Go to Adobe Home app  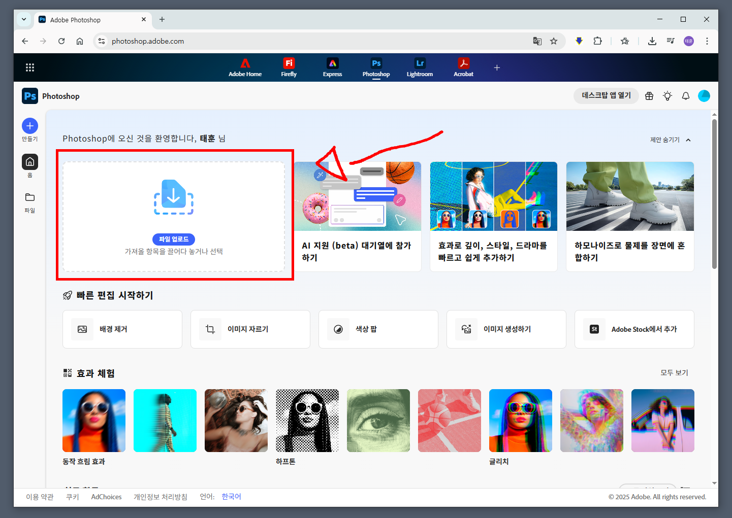click(x=245, y=67)
